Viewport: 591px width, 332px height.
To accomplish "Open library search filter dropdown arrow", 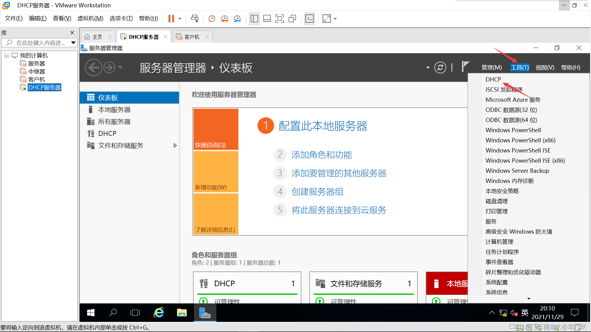I will coord(73,43).
